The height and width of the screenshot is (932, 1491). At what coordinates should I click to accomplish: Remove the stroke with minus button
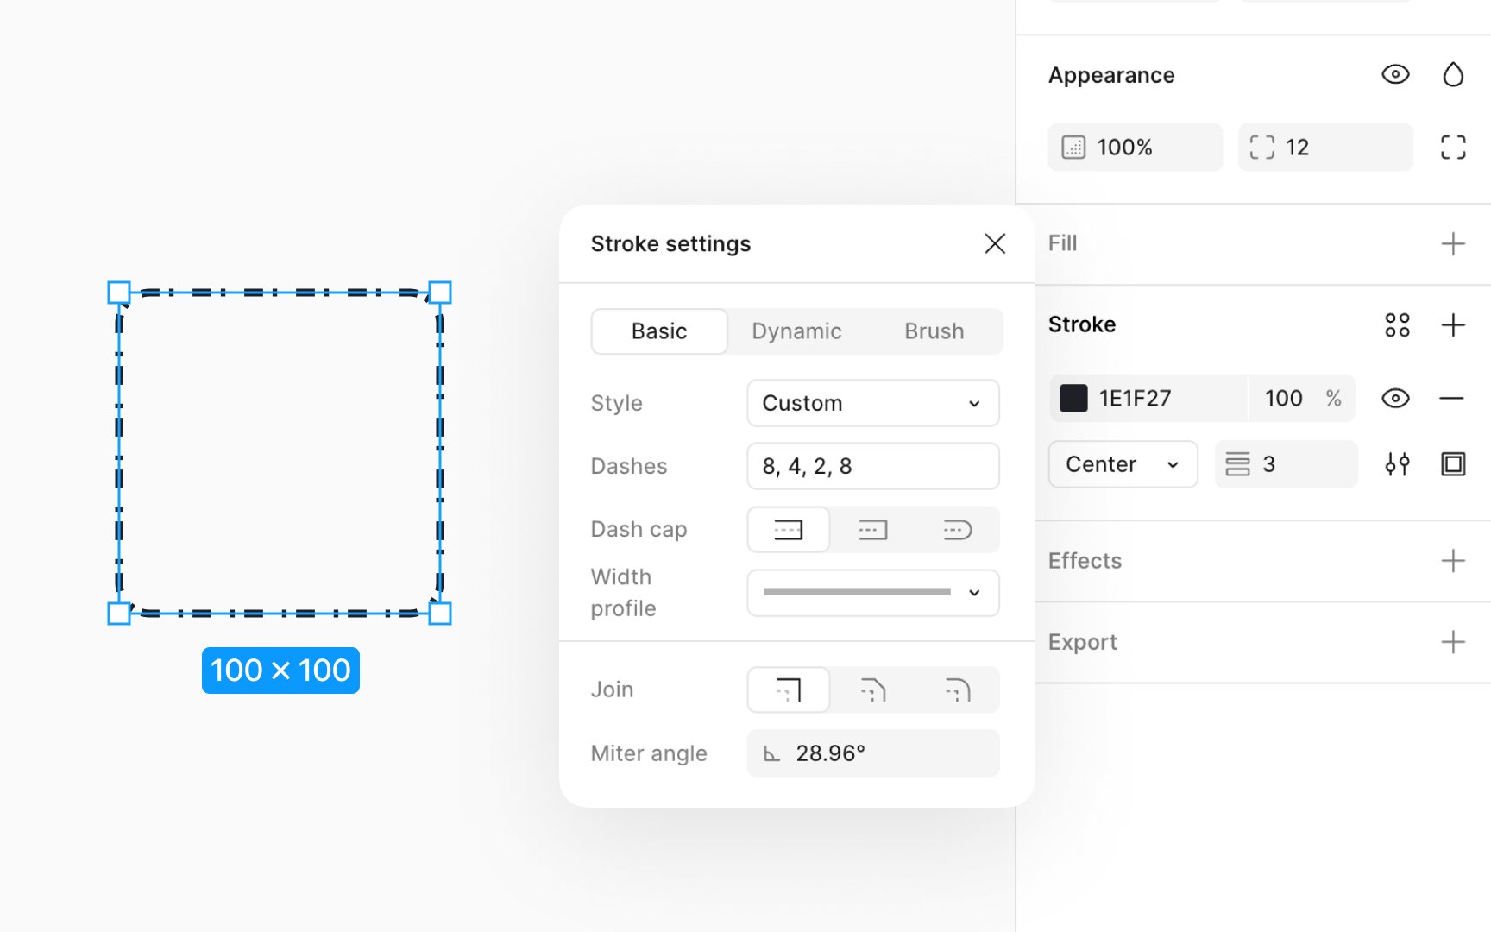coord(1452,399)
